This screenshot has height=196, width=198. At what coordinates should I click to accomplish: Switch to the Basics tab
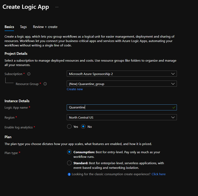pyautogui.click(x=9, y=27)
